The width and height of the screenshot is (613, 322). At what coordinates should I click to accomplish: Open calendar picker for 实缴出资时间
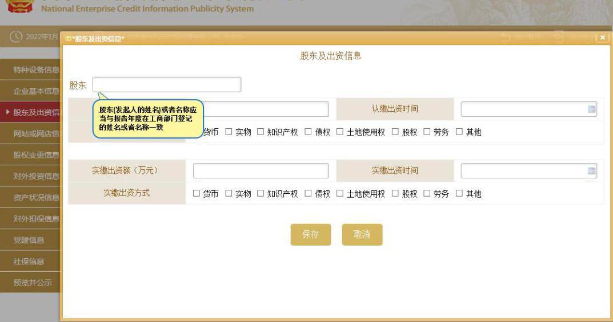click(591, 171)
